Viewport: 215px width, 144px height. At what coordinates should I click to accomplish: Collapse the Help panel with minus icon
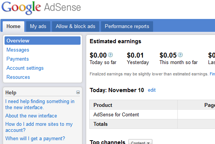point(78,92)
